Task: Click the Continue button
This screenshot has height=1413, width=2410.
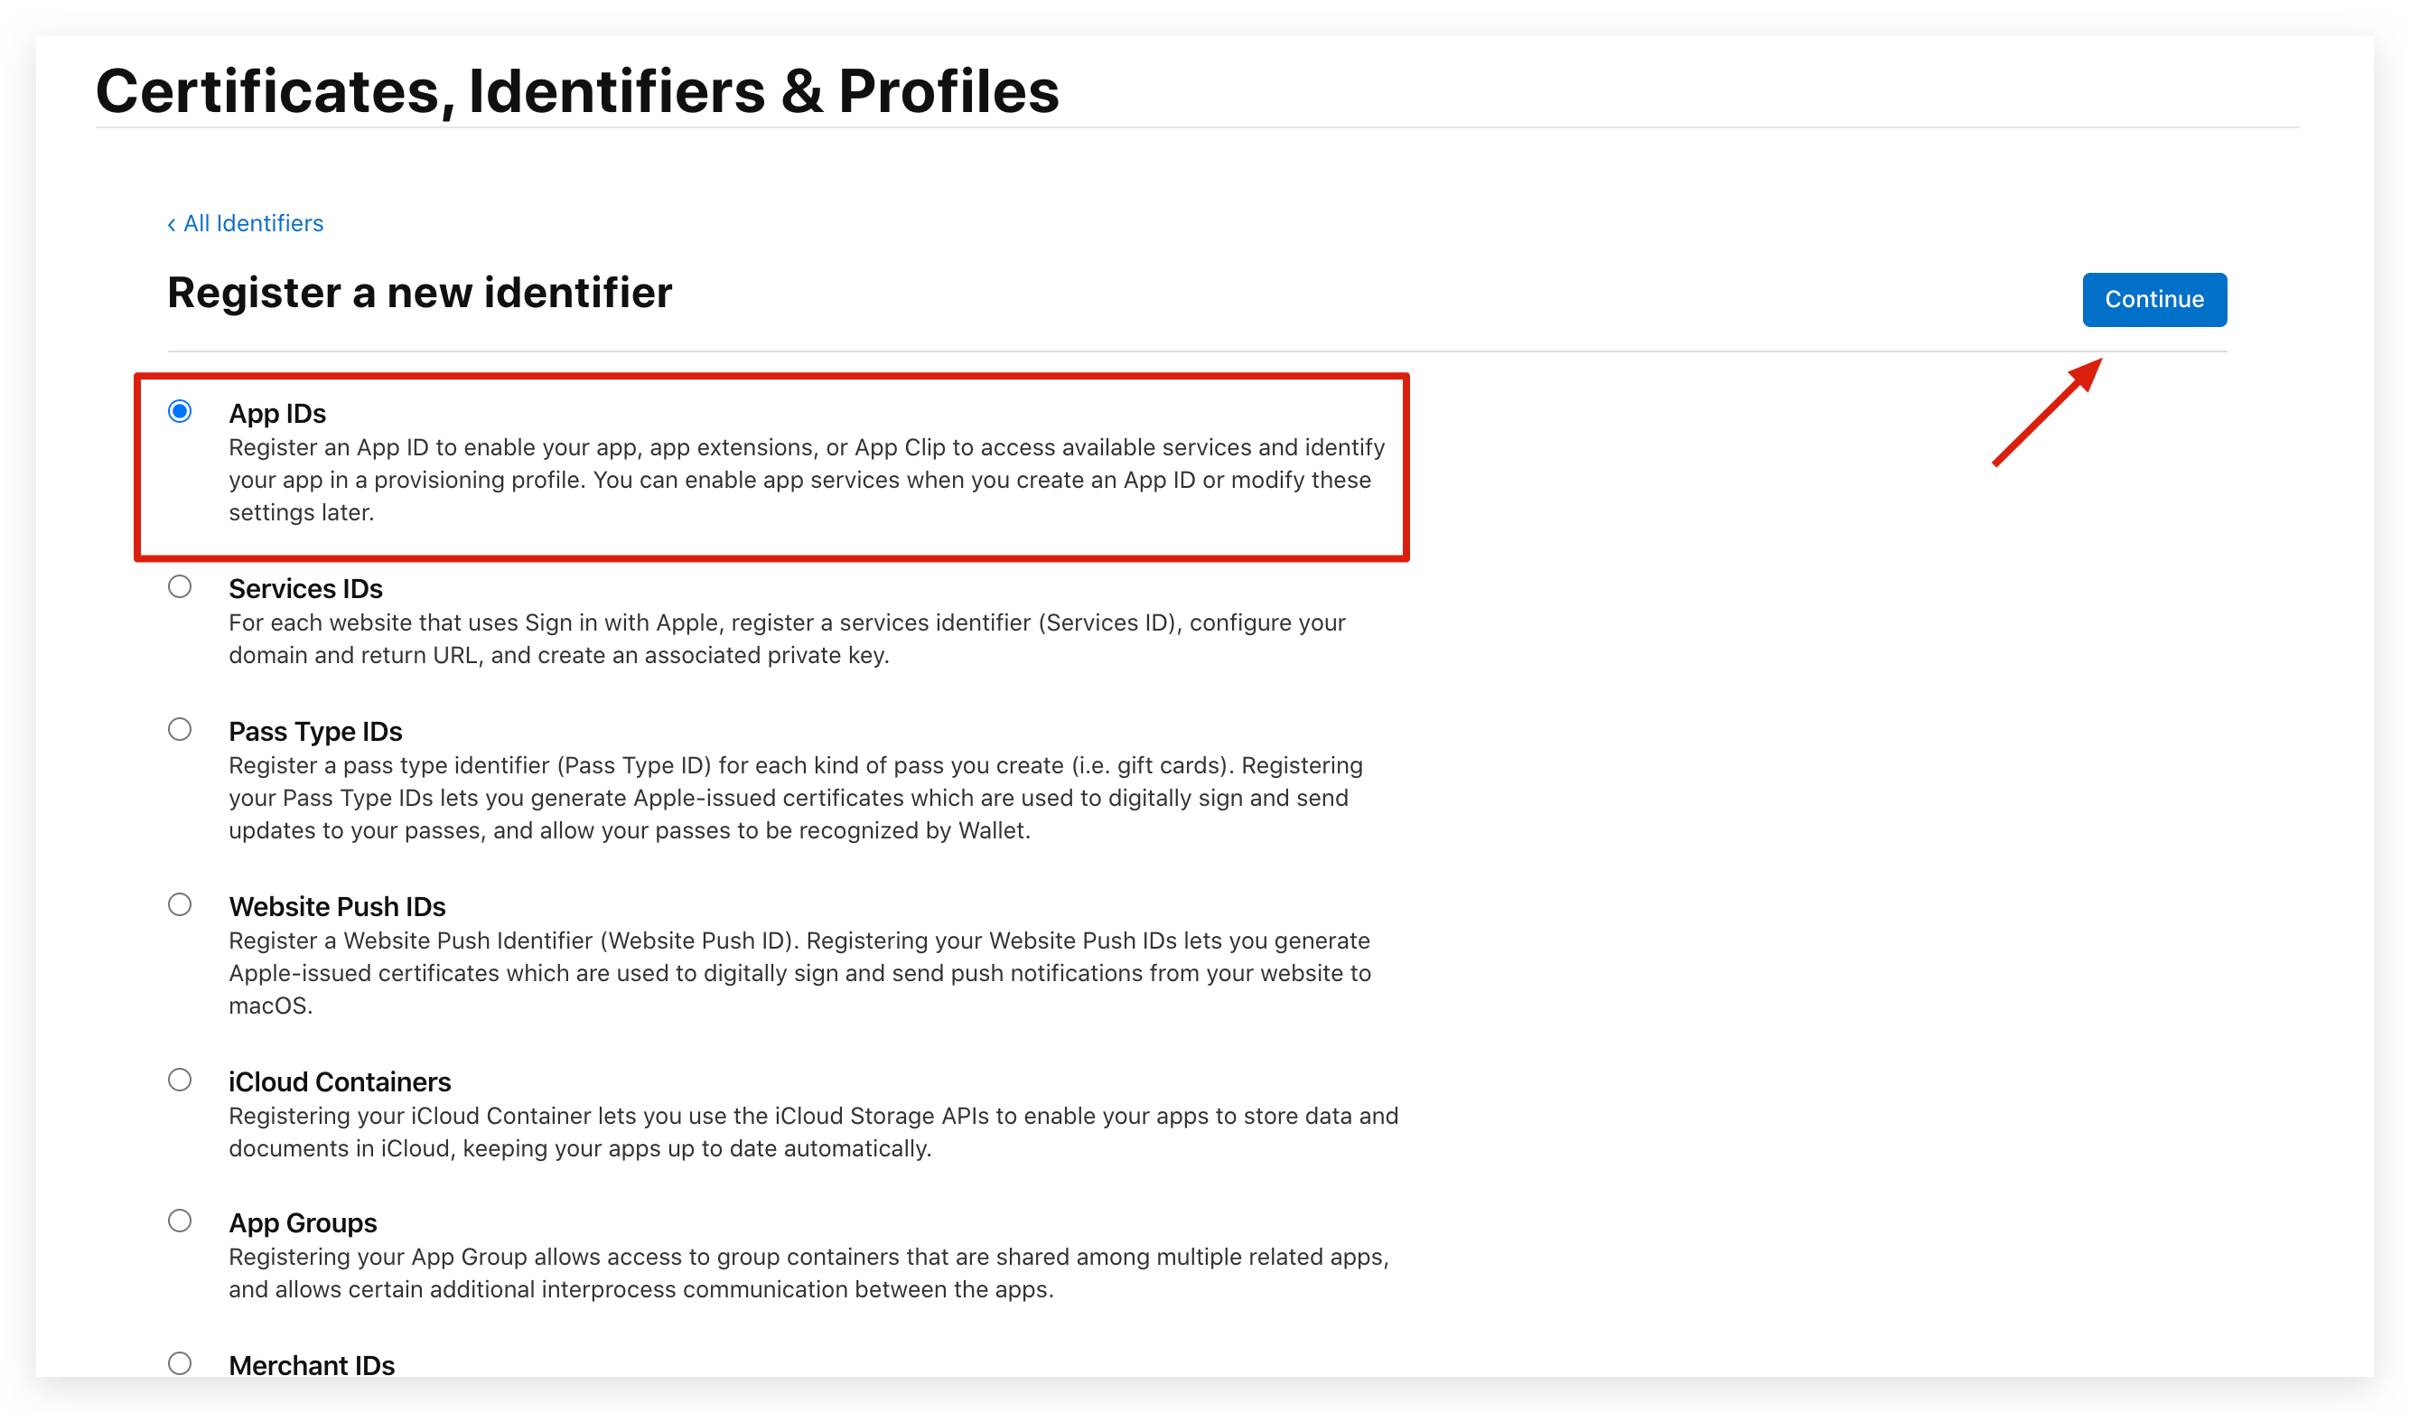Action: click(2153, 299)
